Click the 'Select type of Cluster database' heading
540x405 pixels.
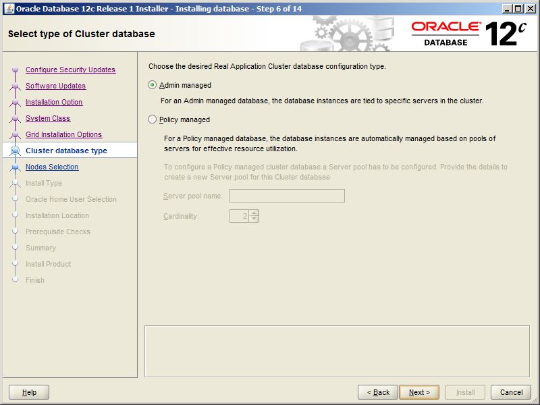point(81,34)
